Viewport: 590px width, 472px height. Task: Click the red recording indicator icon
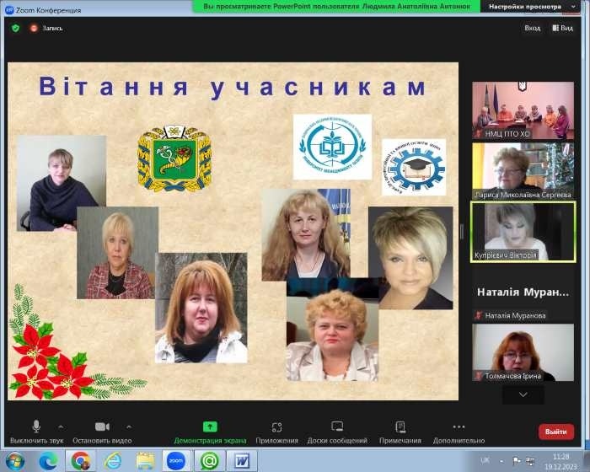[35, 28]
